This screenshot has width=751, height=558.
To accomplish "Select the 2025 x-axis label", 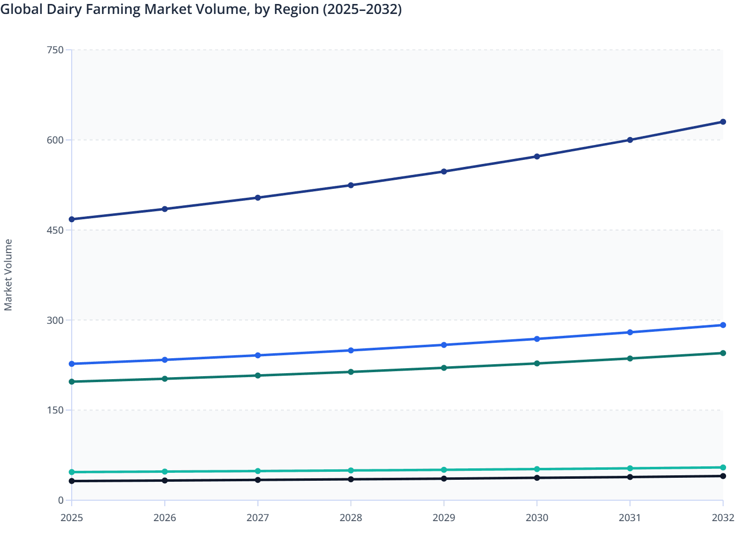I will tap(72, 518).
